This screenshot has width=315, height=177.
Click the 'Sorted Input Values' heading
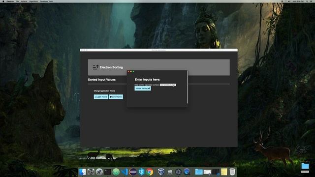point(102,80)
